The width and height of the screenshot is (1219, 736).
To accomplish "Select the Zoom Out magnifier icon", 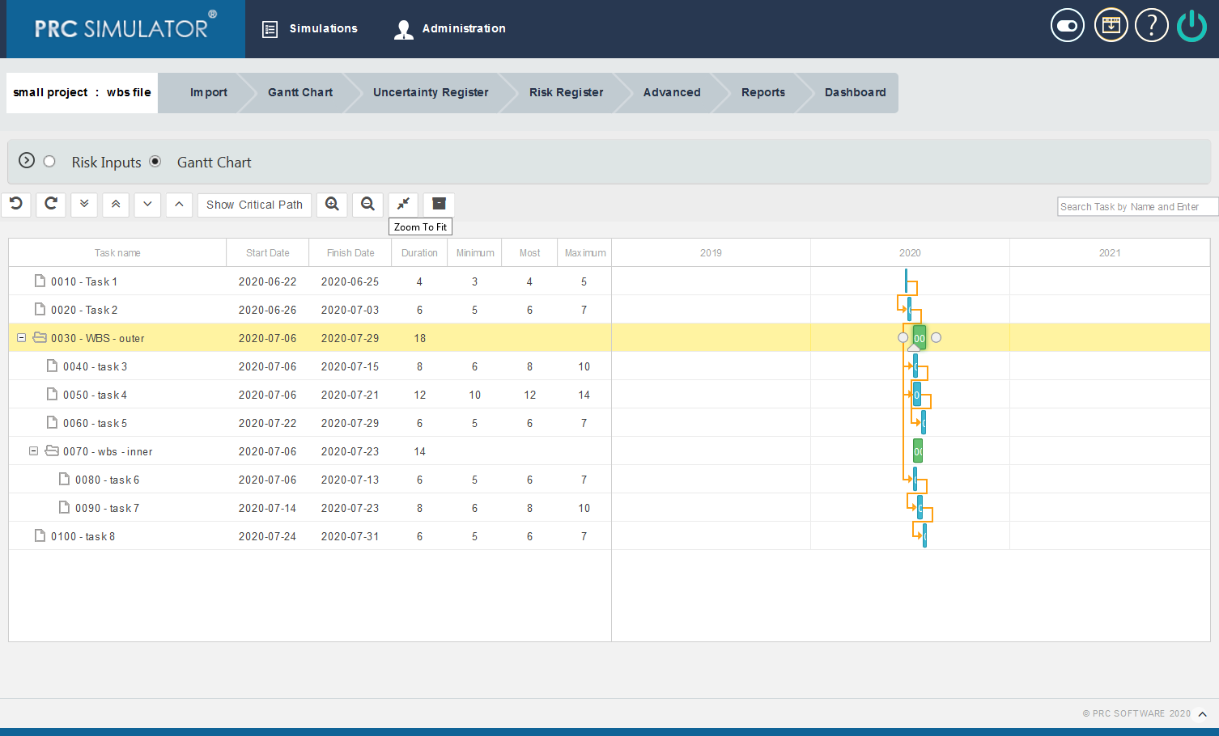I will (x=367, y=205).
